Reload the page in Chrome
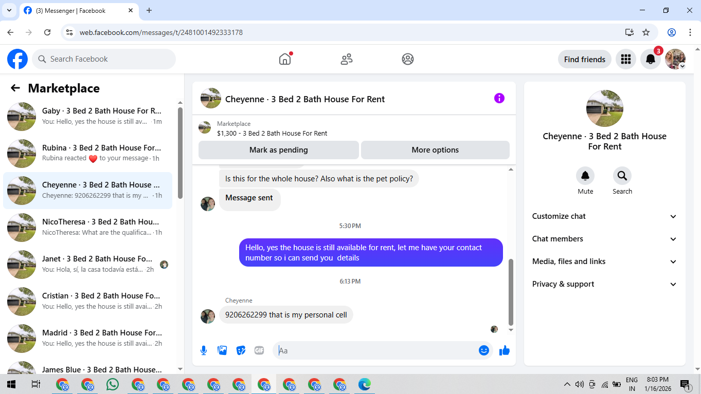 [47, 32]
